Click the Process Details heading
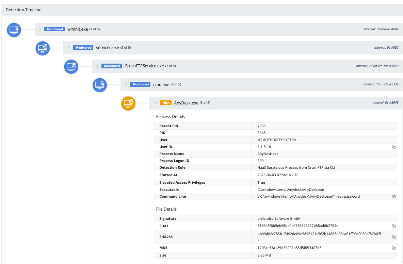This screenshot has height=264, width=403. [171, 117]
